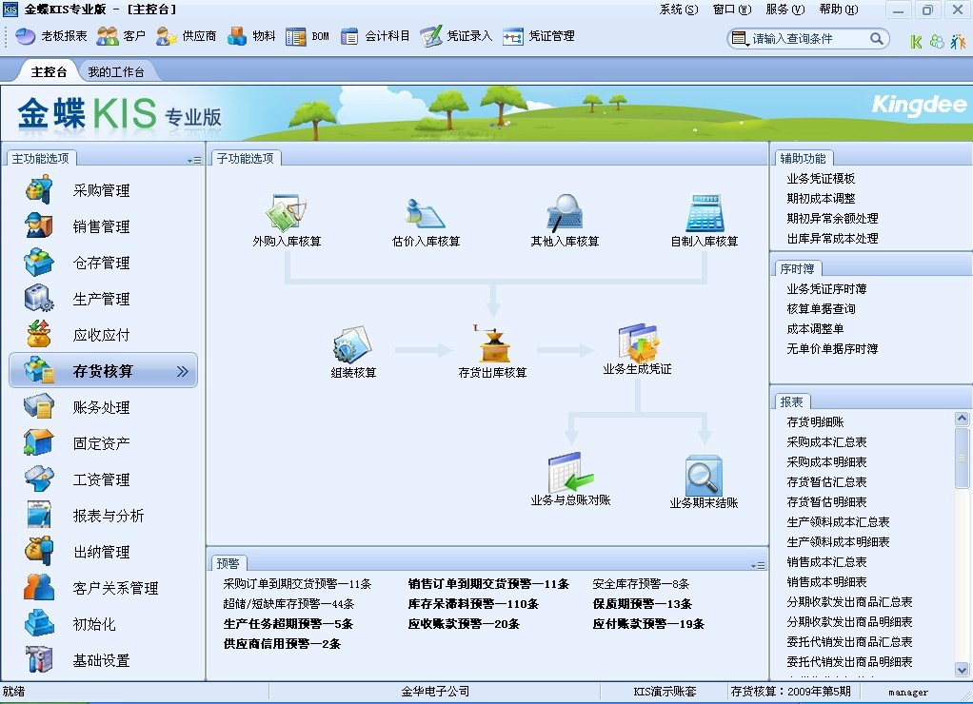Screen dimensions: 973x704
Task: Open the 客户 toolbar icon
Action: [121, 36]
